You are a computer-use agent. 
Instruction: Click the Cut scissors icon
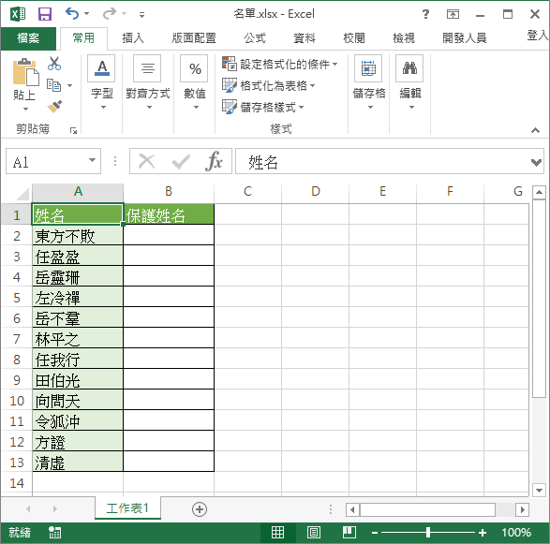click(x=54, y=64)
